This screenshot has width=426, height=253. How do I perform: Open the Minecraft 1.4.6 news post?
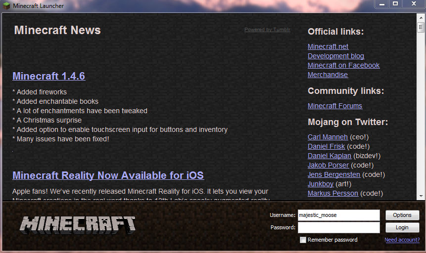49,76
